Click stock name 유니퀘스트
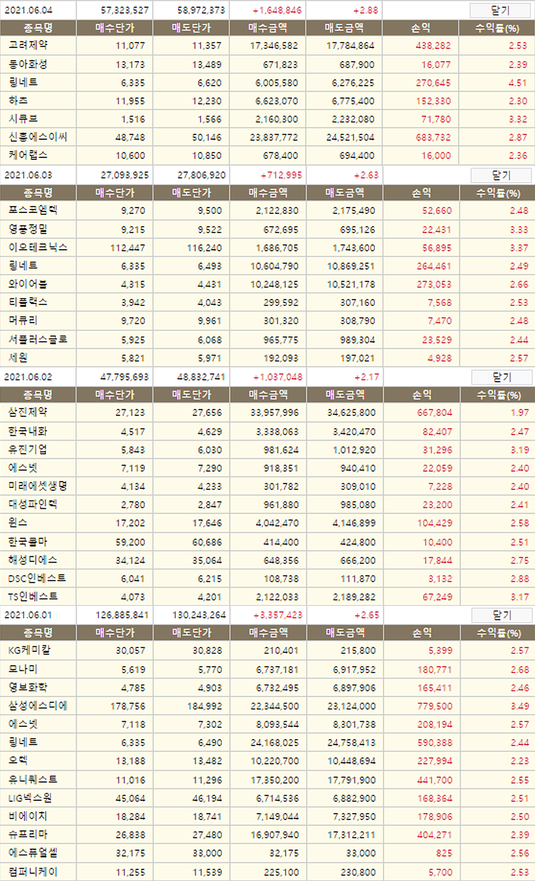Viewport: 535px width, 881px height. (x=33, y=780)
